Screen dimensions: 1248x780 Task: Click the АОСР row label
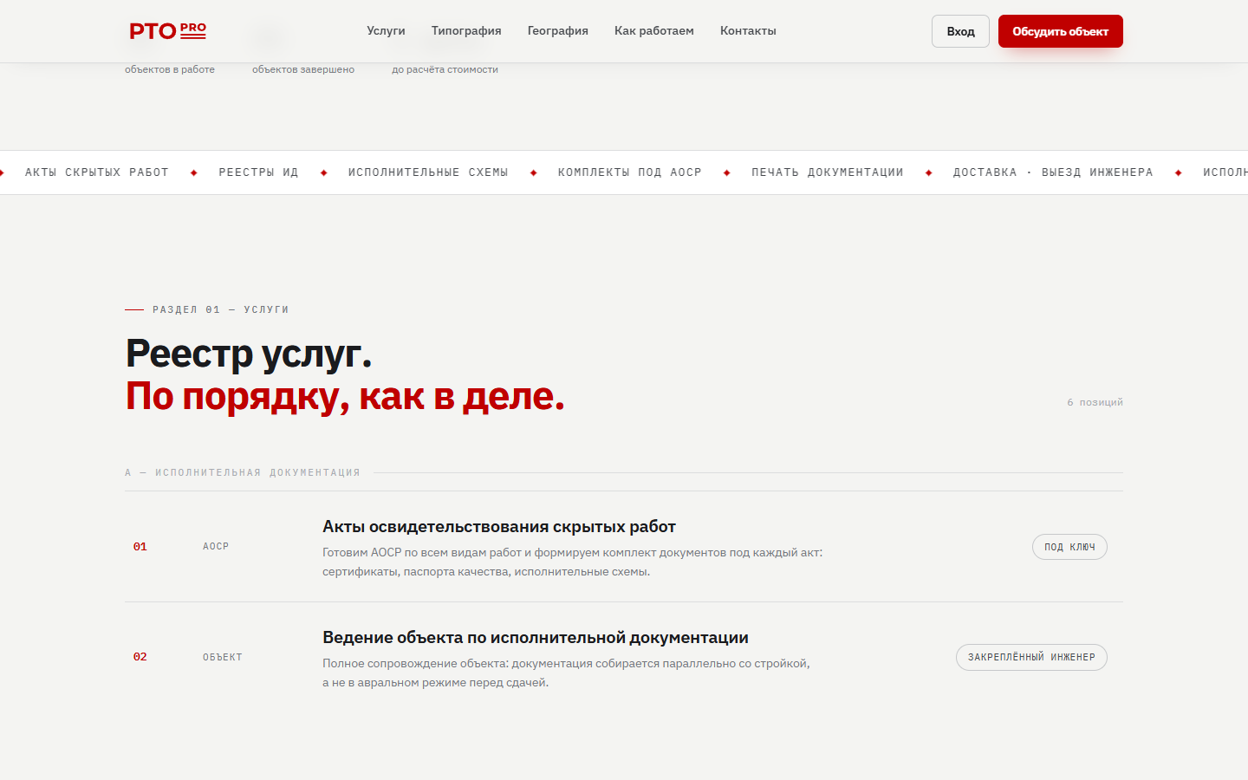[x=216, y=547]
